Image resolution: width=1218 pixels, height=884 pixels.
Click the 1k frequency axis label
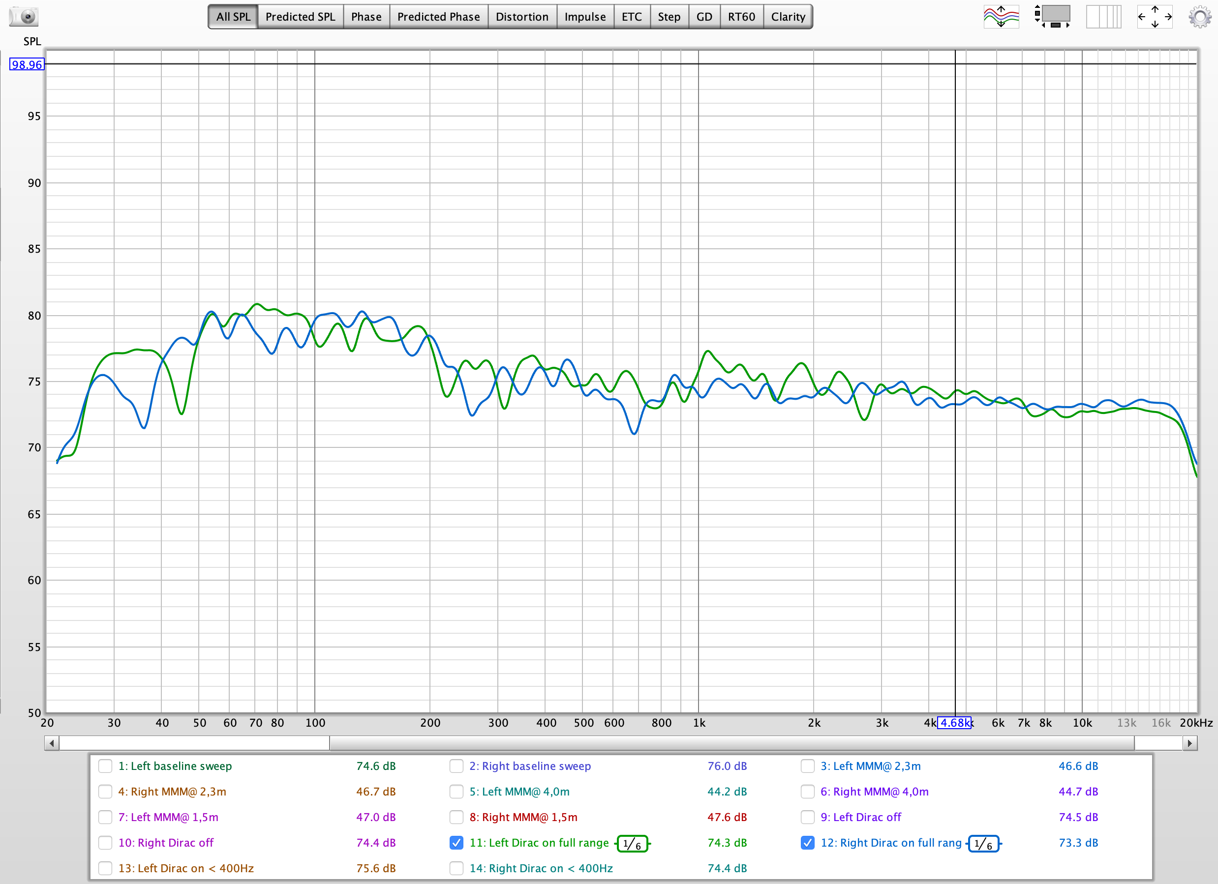pyautogui.click(x=699, y=723)
